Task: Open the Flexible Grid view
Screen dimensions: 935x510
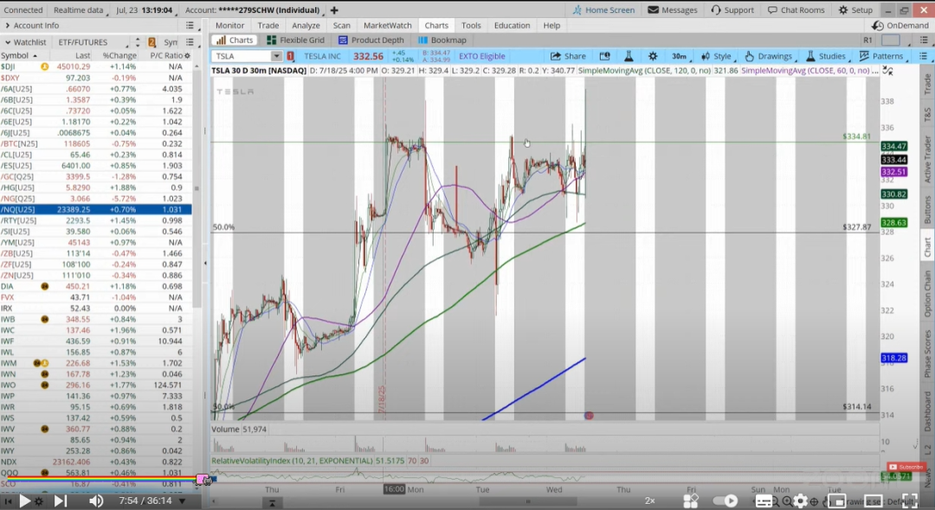Action: 296,40
